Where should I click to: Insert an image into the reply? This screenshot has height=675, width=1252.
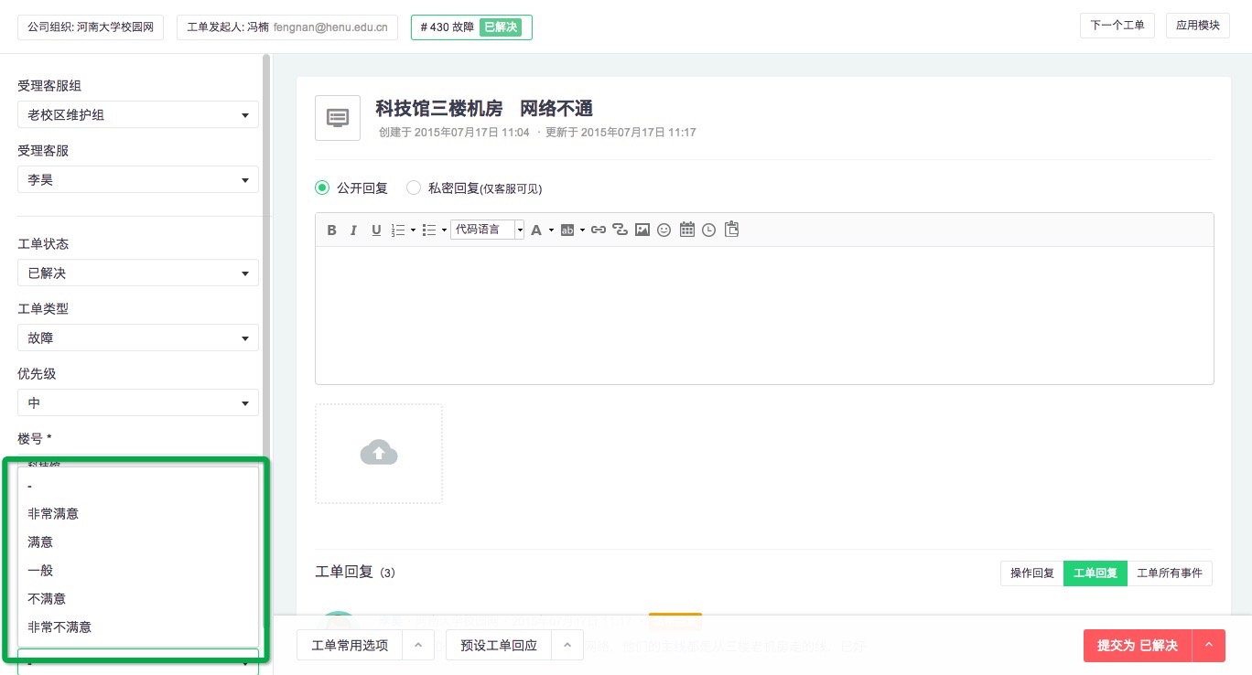[x=642, y=230]
